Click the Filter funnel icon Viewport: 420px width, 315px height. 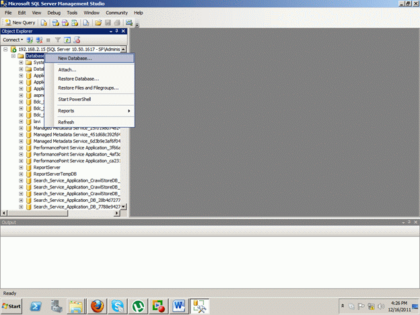tap(58, 40)
